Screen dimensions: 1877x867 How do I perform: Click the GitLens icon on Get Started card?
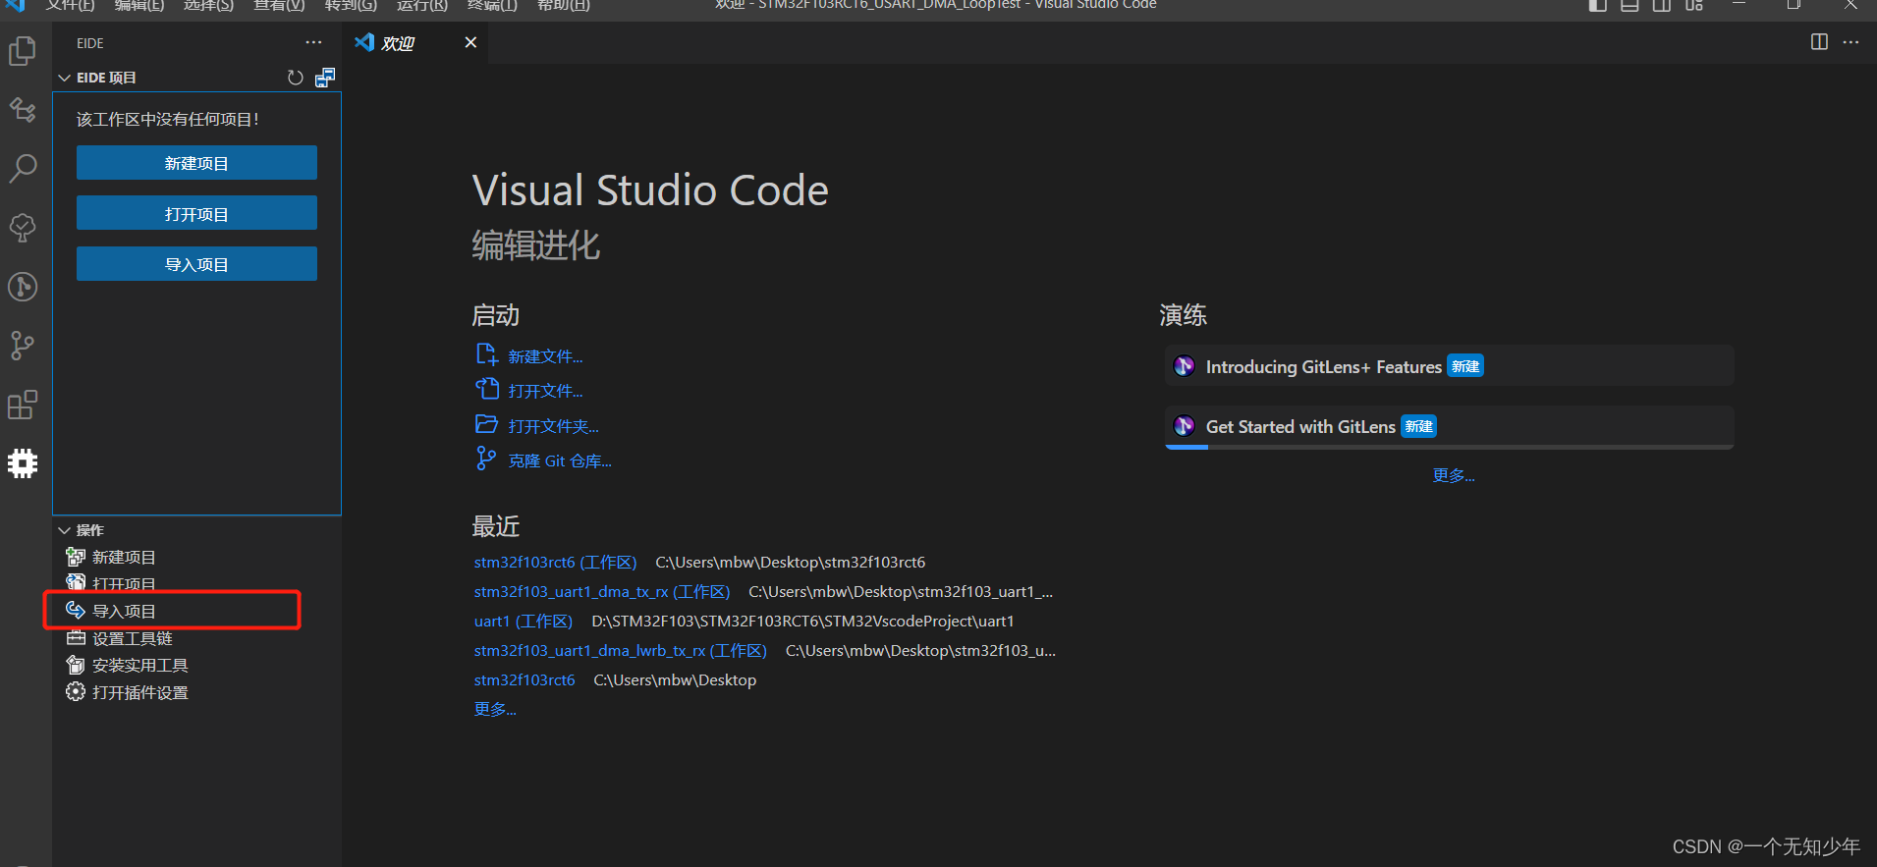tap(1185, 426)
